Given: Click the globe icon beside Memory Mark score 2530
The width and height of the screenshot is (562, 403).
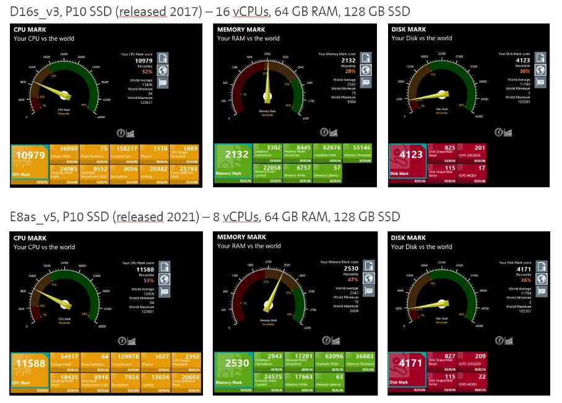Looking at the screenshot, I should (x=369, y=278).
